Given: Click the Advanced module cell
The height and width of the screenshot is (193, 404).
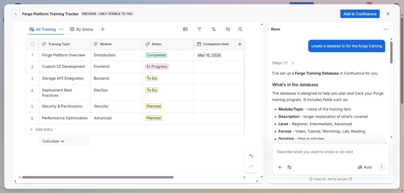Looking at the screenshot, I should coord(116,118).
